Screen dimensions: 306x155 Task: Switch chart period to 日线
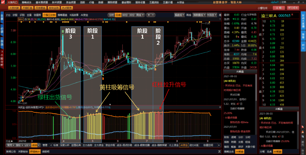tap(118, 15)
